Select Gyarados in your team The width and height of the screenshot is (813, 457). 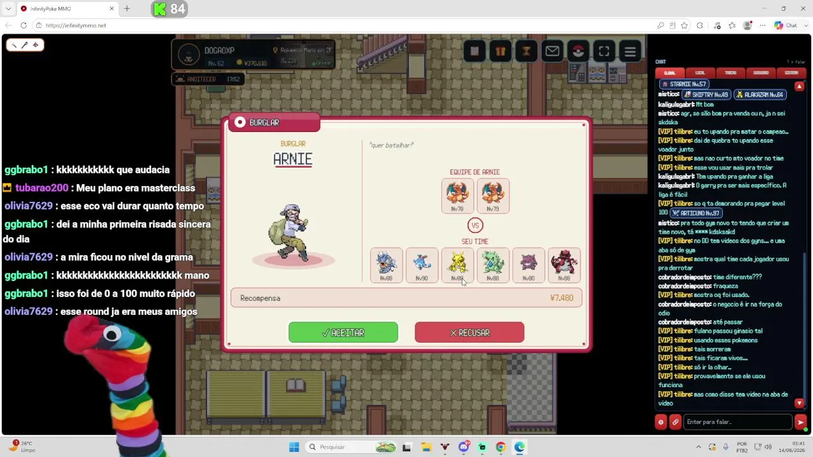pos(386,265)
